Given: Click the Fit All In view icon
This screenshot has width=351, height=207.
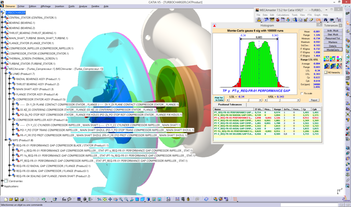Looking at the screenshot, I should point(105,199).
